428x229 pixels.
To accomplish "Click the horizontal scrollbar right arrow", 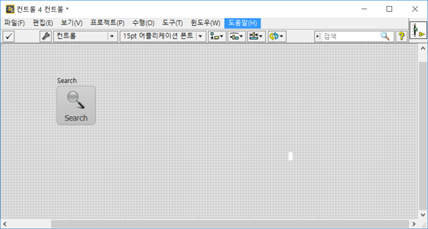I will 414,224.
